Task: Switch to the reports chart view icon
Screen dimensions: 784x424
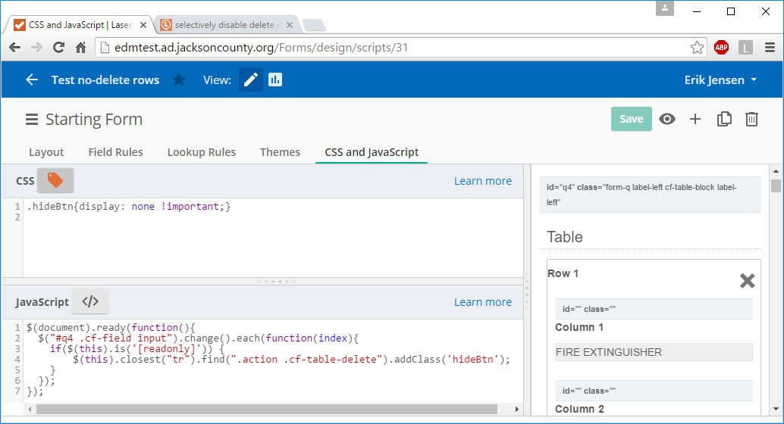Action: tap(275, 79)
